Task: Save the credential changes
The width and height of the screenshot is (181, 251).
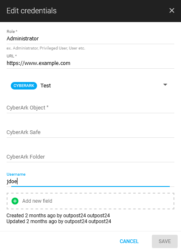Action: 165,241
